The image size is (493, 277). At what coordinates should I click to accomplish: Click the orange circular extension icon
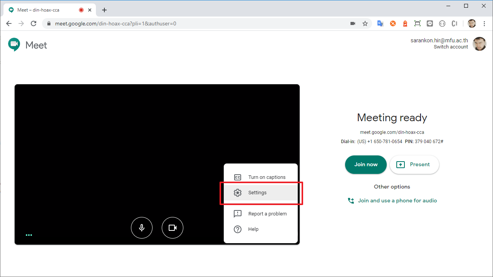click(x=393, y=23)
